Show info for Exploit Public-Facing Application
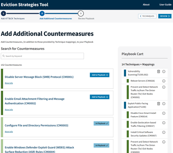173x153 pixels. (164, 103)
